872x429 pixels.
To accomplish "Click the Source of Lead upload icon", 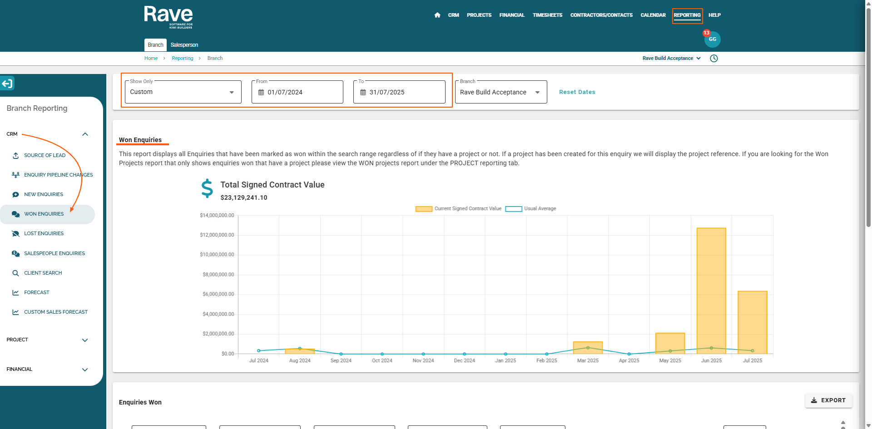I will [15, 155].
